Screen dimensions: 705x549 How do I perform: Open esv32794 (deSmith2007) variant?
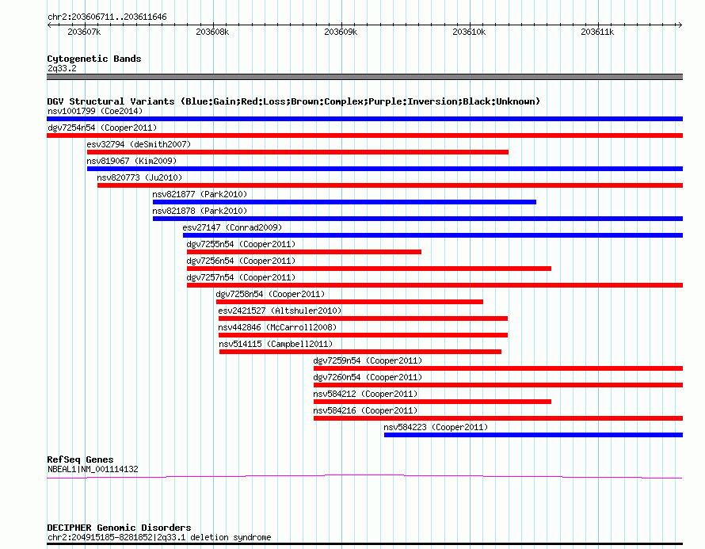click(139, 144)
